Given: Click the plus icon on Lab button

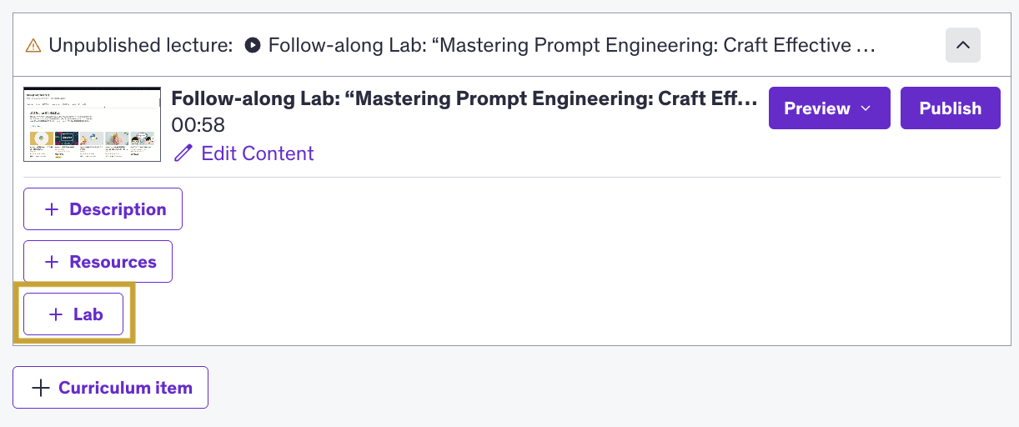Looking at the screenshot, I should [56, 314].
